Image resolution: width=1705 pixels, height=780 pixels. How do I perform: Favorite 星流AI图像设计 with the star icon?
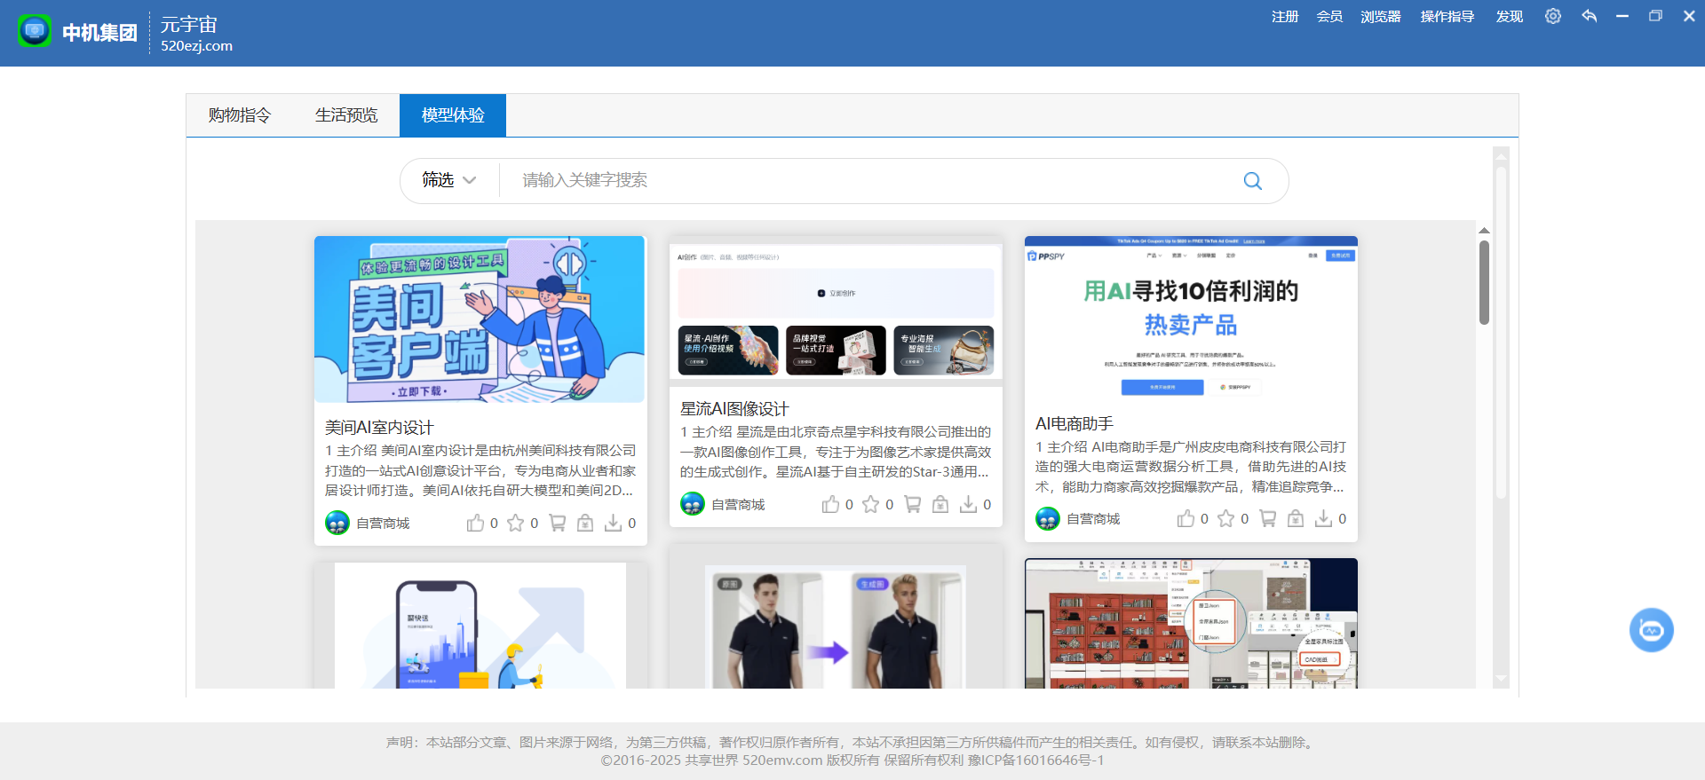(871, 505)
